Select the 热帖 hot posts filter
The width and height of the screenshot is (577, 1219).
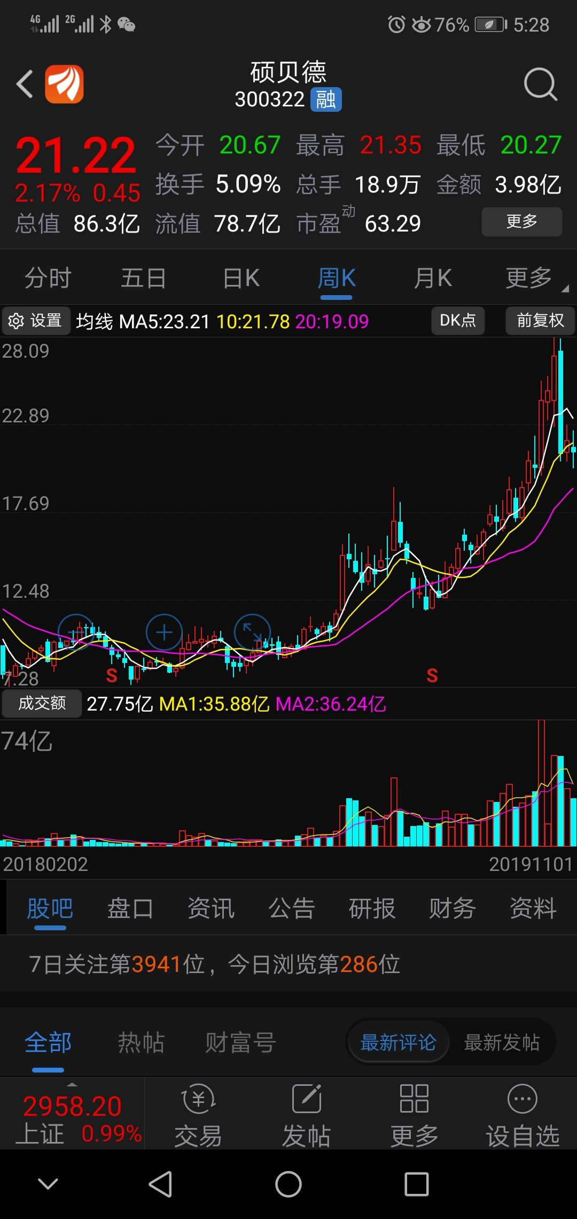(x=141, y=1043)
